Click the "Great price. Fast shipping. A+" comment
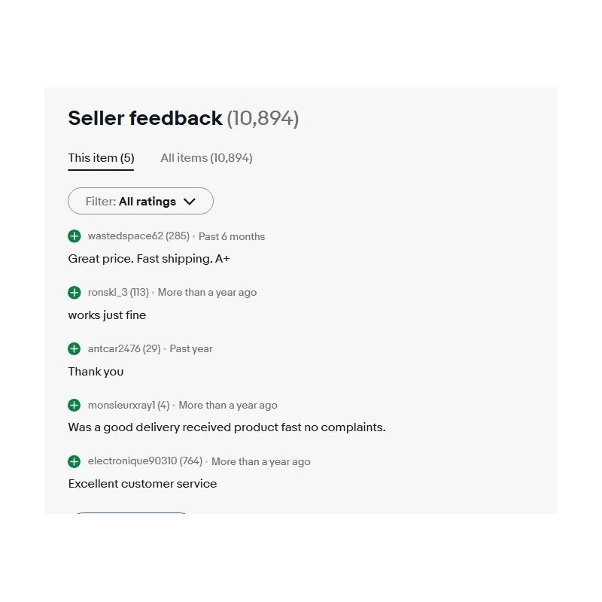Screen dimensions: 602x602 (149, 259)
